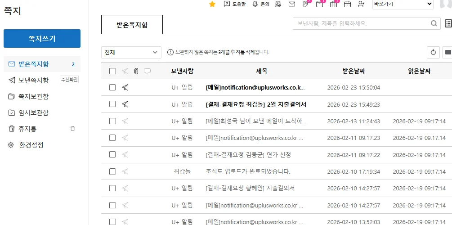452x225 pixels.
Task: Go to 보낸쪽지함 in sidebar
Action: click(33, 81)
